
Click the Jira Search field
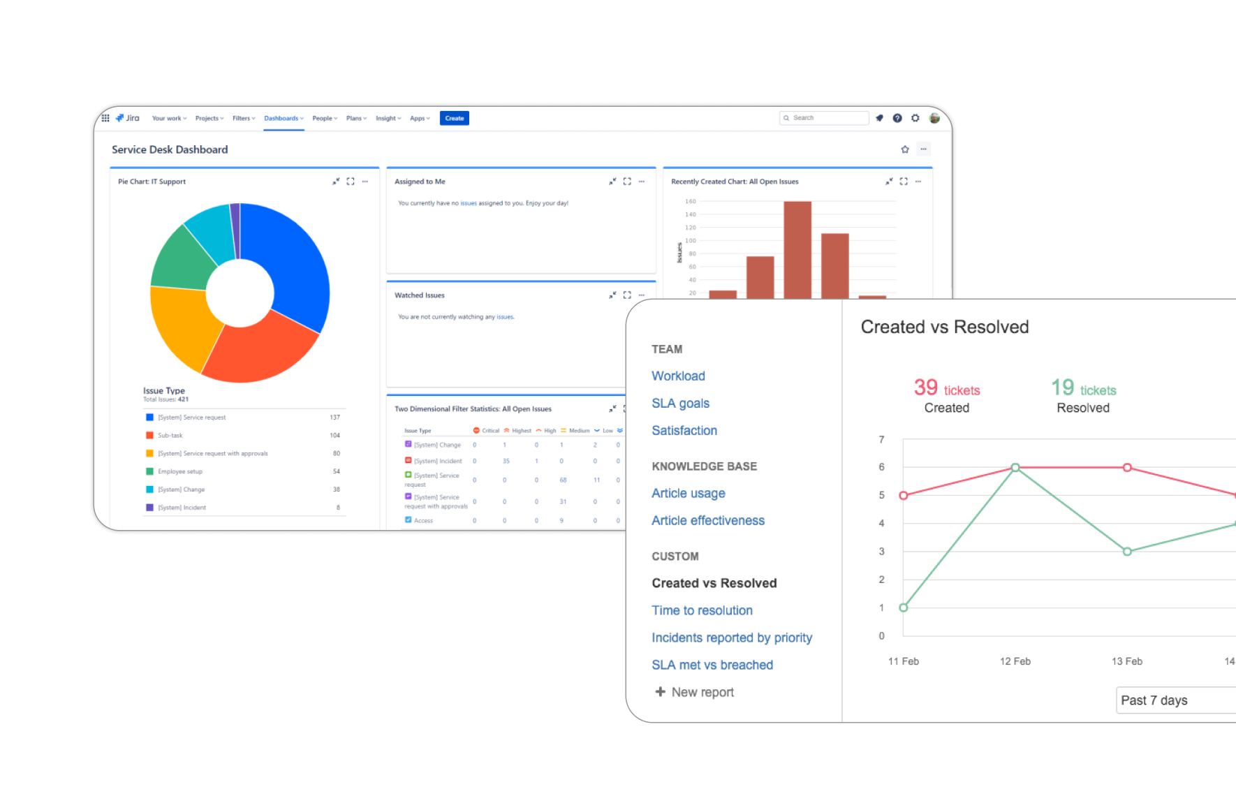[x=824, y=118]
